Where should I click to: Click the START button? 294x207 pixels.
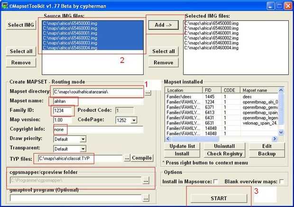(x=219, y=198)
